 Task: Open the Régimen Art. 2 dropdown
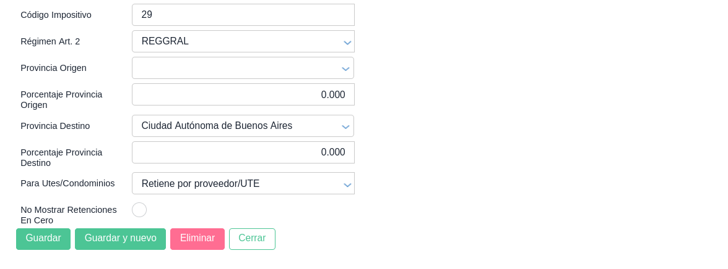pyautogui.click(x=243, y=41)
